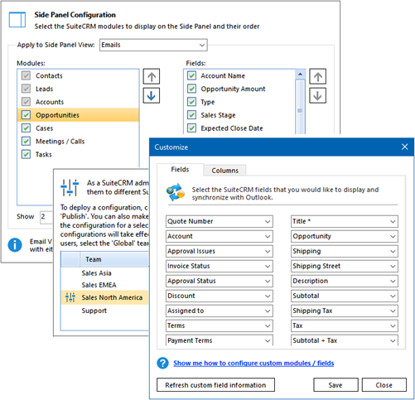Open the Quote Number field dropdown
415x400 pixels.
220,221
